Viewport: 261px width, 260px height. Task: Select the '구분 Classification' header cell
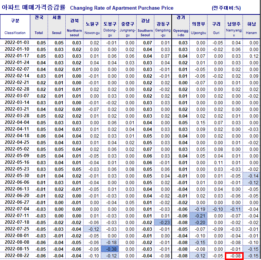15,27
